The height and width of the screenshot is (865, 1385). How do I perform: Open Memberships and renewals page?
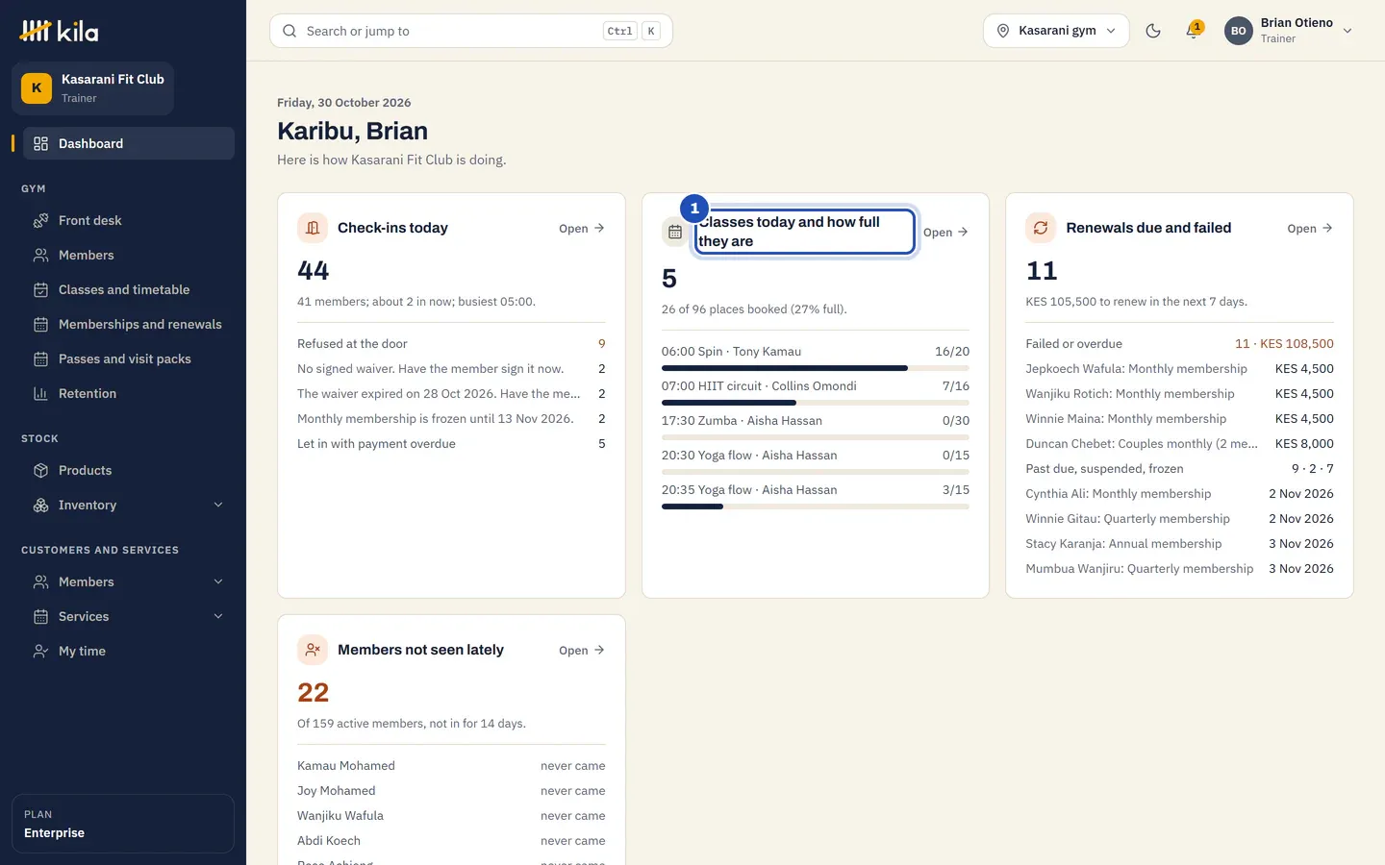(x=129, y=324)
